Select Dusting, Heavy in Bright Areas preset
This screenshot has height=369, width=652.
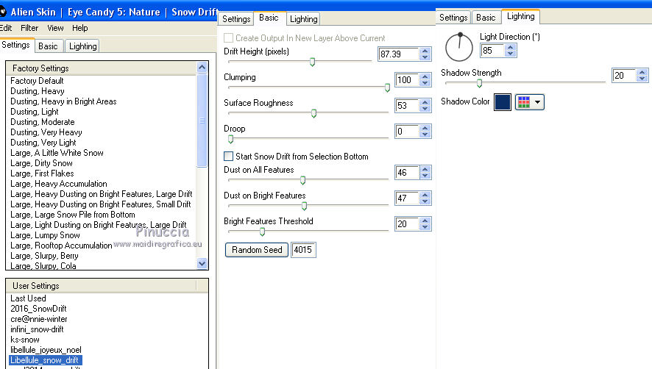(63, 101)
